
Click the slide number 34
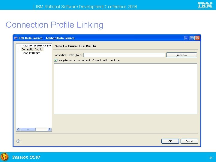click(x=211, y=157)
